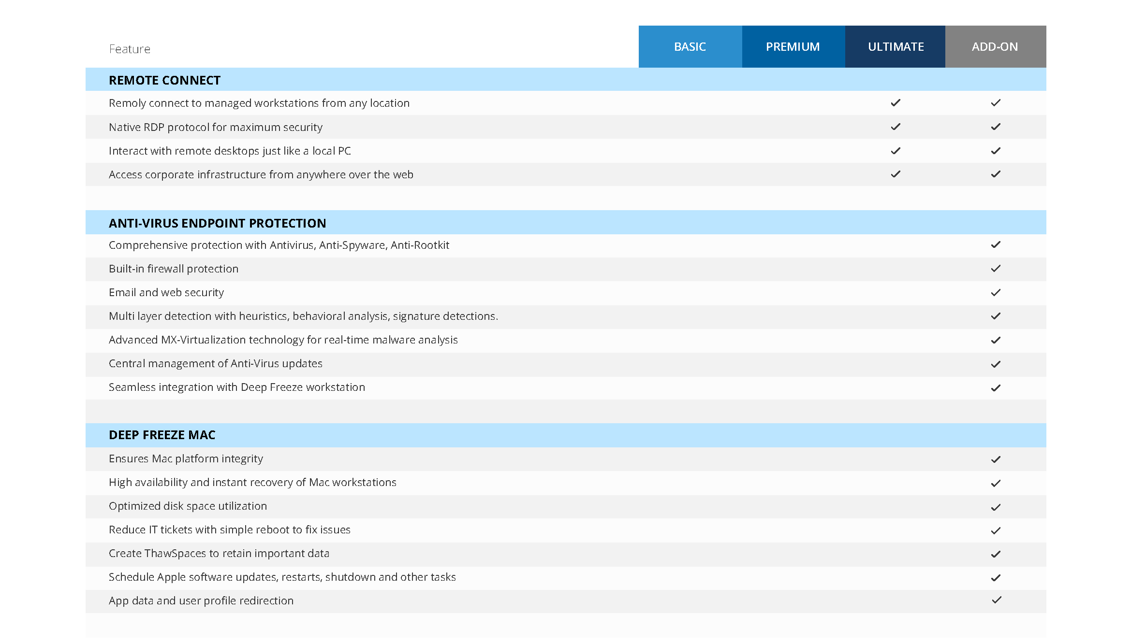Select the PREMIUM plan header
The height and width of the screenshot is (644, 1131).
[x=793, y=47]
